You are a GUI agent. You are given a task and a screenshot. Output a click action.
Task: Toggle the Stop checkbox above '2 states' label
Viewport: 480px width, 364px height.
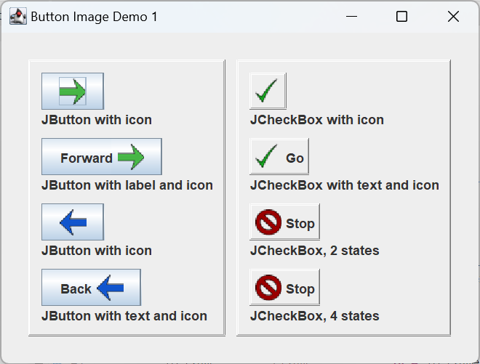tap(284, 222)
